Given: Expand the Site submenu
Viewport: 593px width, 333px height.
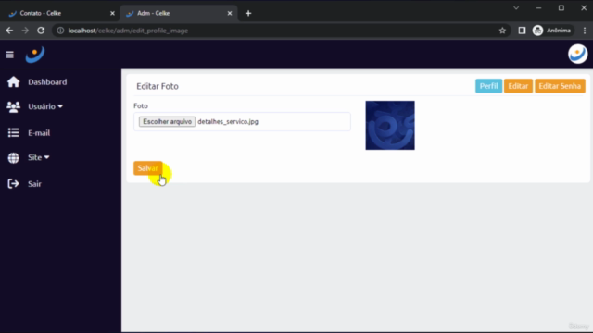Looking at the screenshot, I should [x=46, y=157].
